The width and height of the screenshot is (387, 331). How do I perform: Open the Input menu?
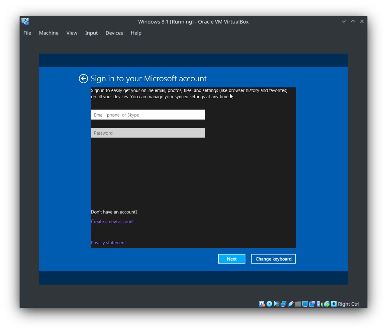coord(91,33)
